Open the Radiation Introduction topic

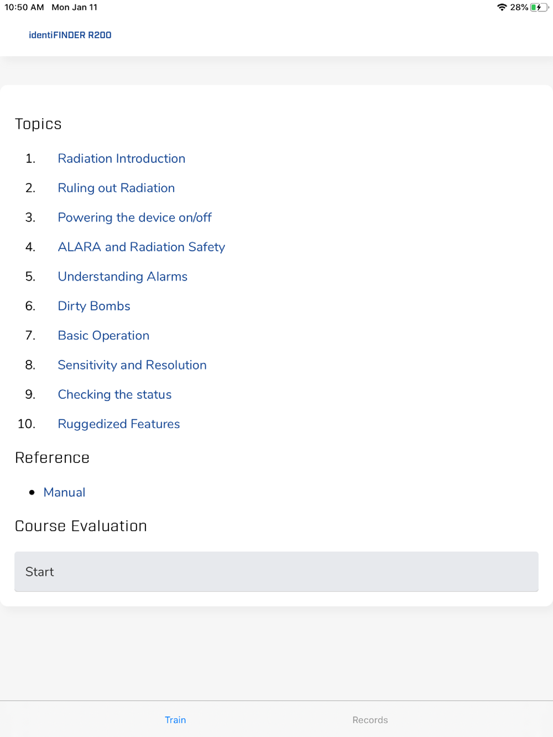(121, 159)
